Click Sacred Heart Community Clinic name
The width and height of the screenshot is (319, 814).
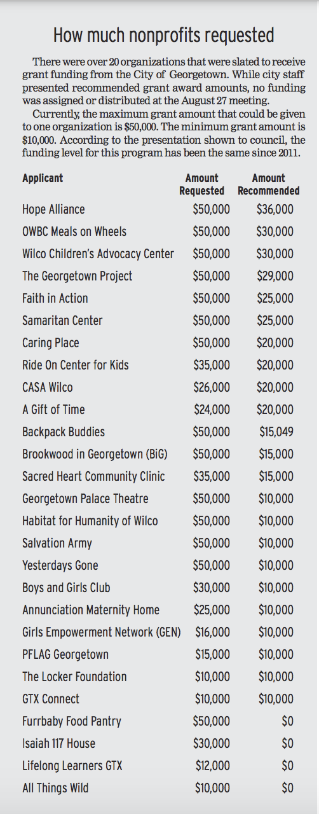point(93,476)
